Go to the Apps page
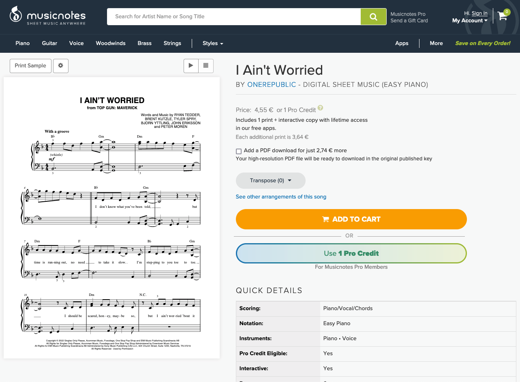Screen dimensions: 520x382 click(402, 43)
